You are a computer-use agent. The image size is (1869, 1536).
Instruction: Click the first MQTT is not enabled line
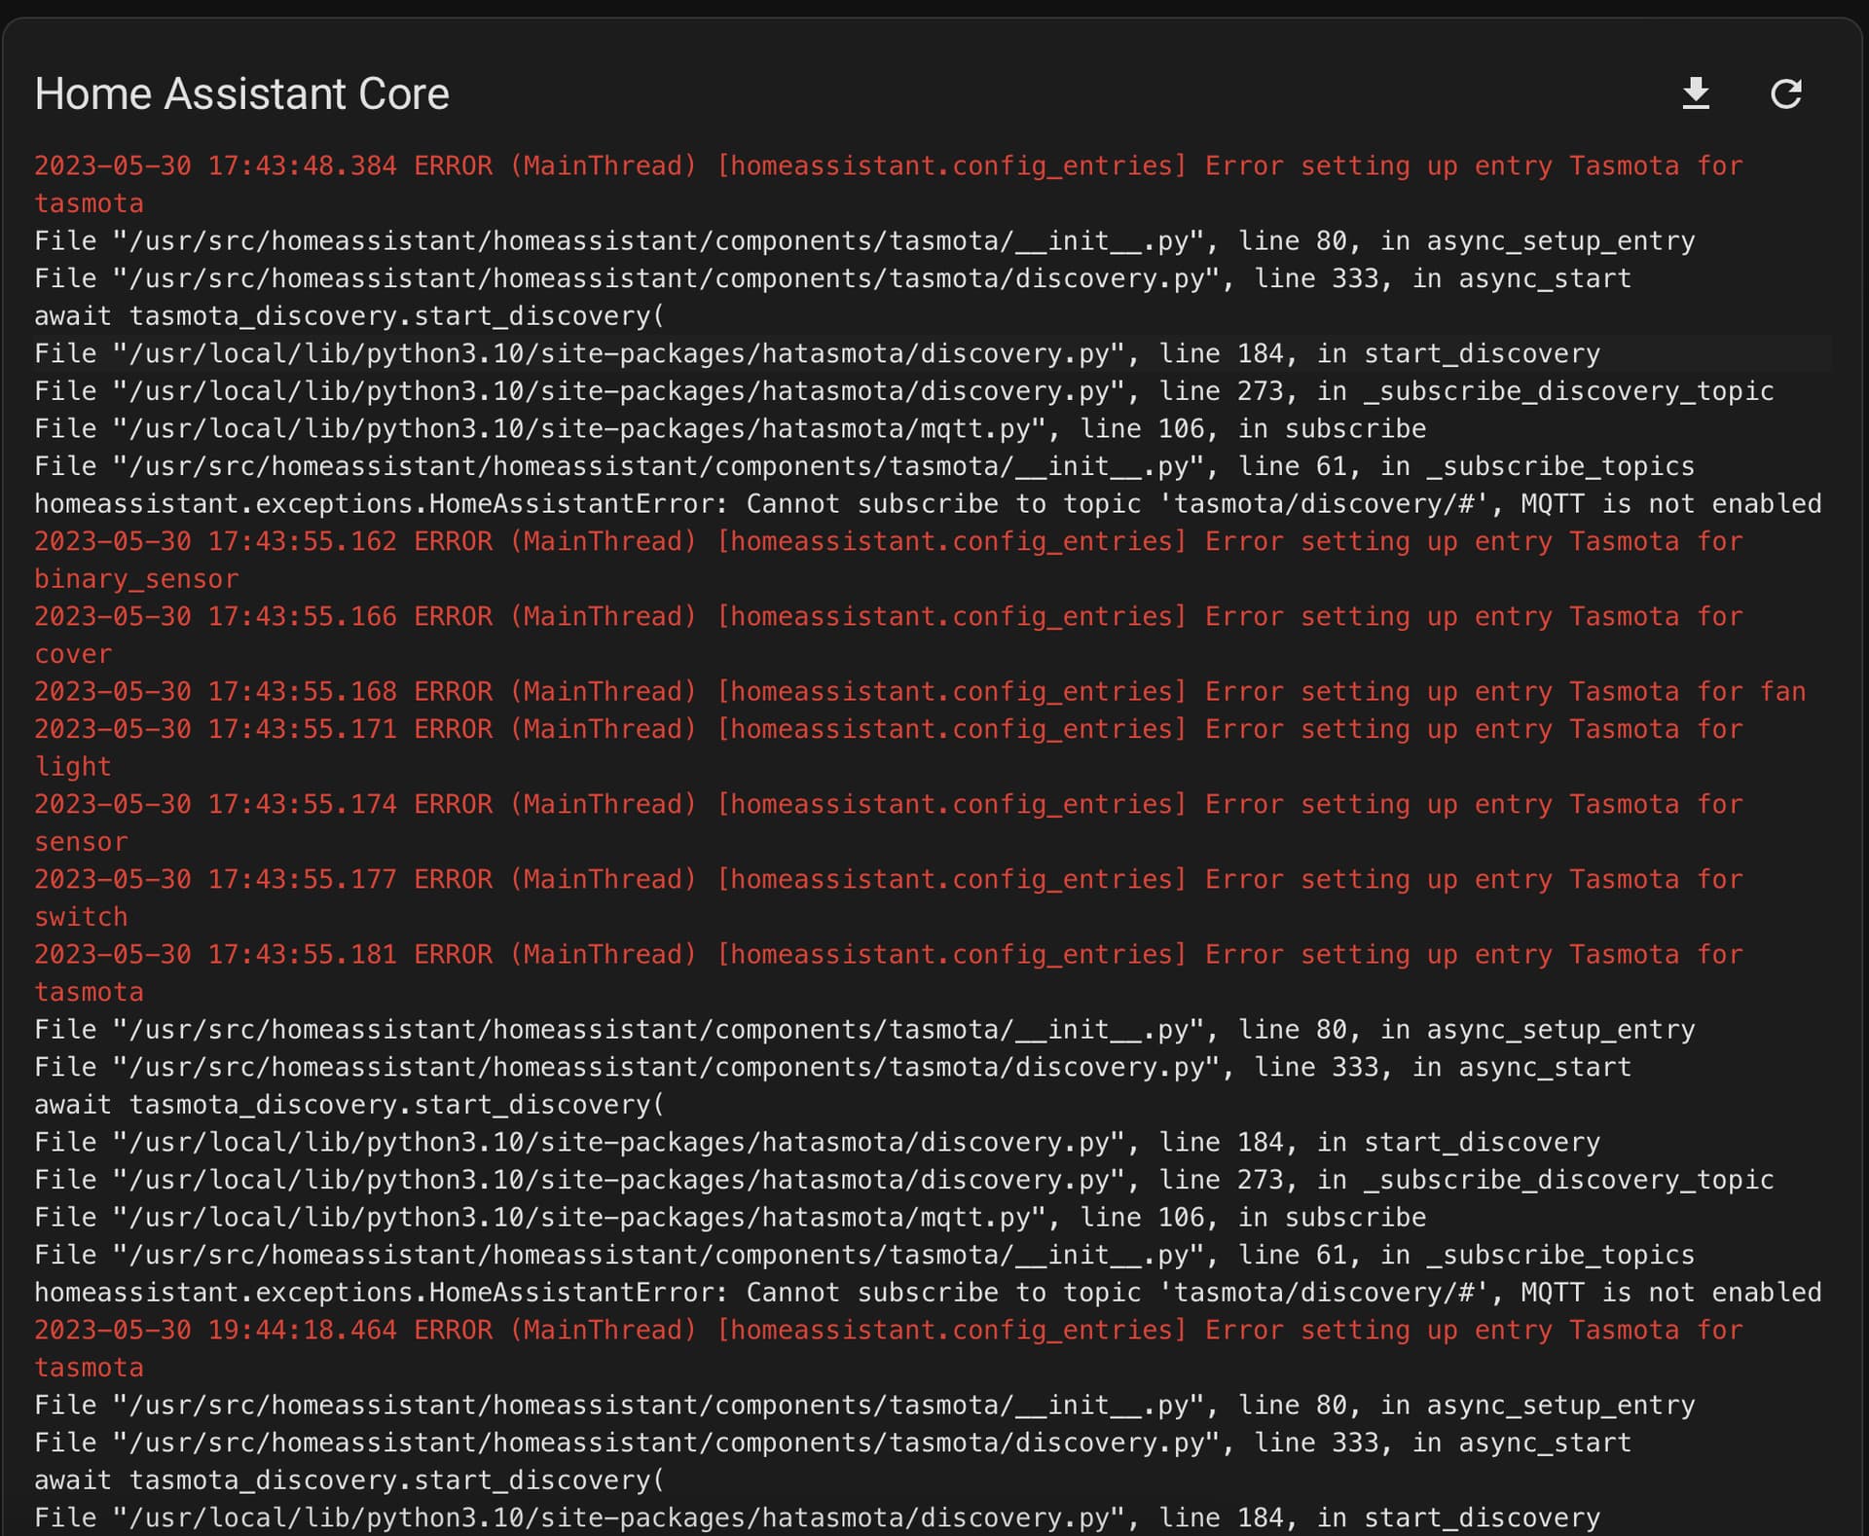927,504
